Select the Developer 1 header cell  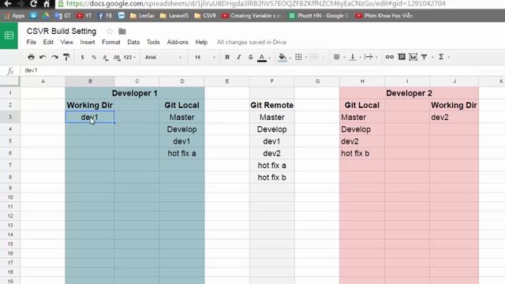(x=135, y=93)
